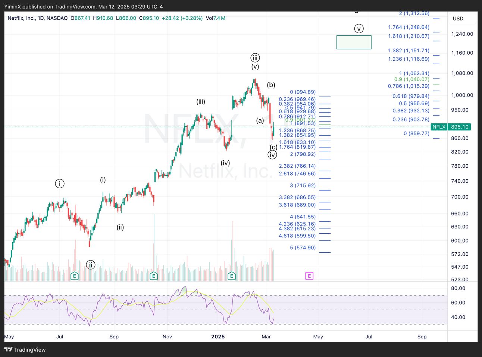Click the (b) wave label
This screenshot has height=357, width=482.
coord(271,85)
